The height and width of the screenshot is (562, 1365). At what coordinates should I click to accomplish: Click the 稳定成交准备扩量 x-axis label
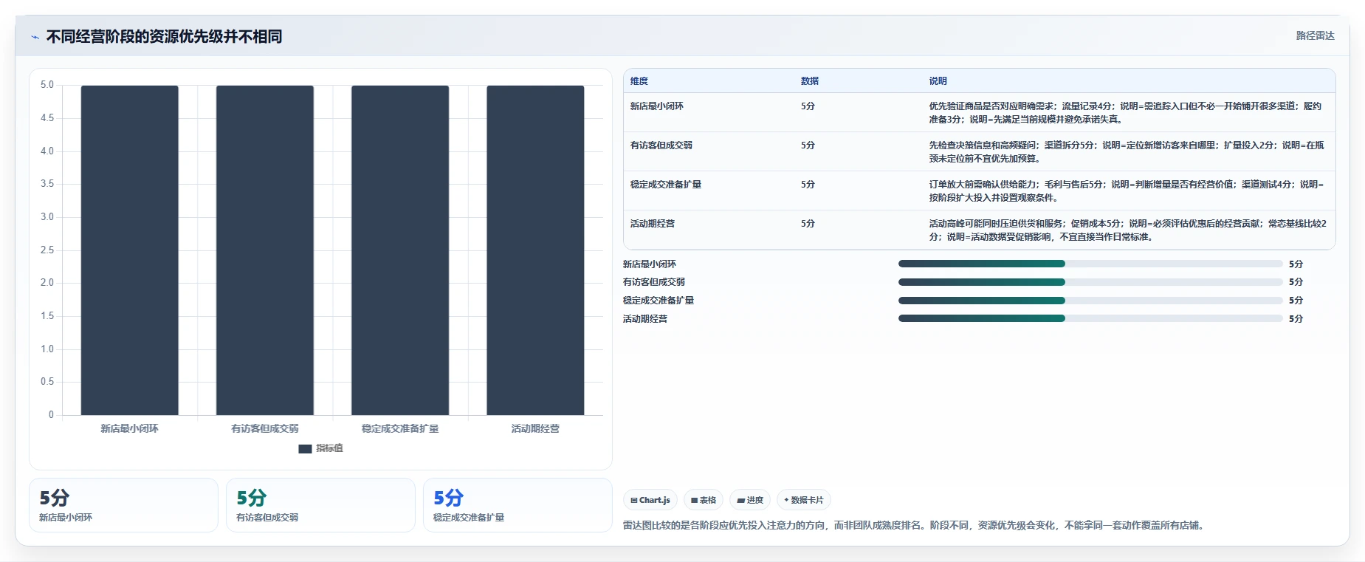(x=400, y=428)
